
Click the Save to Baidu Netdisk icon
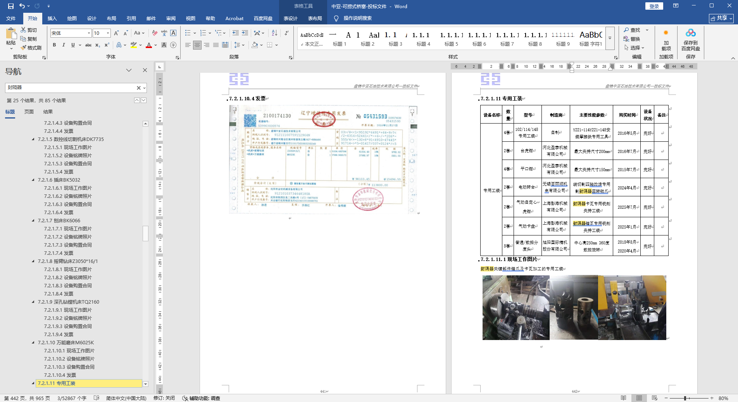tap(690, 33)
